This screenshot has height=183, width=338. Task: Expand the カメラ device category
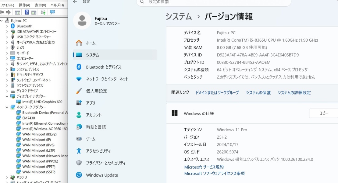pyautogui.click(x=7, y=48)
